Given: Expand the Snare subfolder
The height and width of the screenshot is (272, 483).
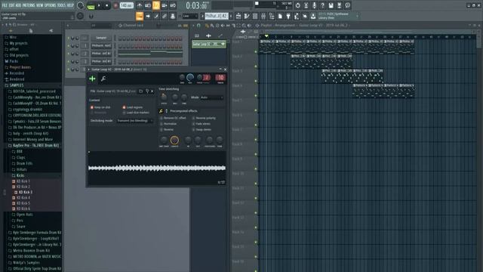Looking at the screenshot, I should coord(20,227).
